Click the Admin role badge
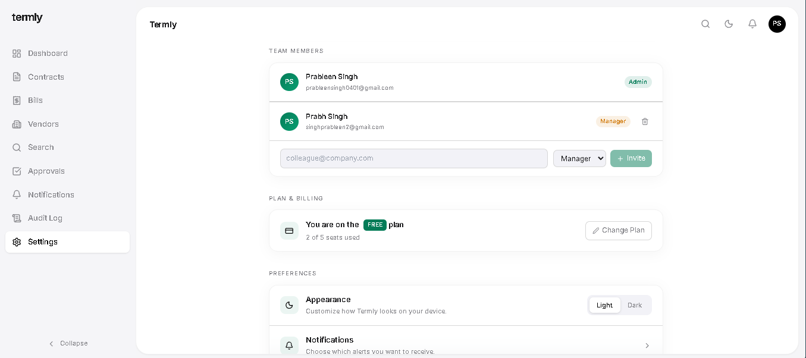Screen dimensions: 806x358 point(638,82)
